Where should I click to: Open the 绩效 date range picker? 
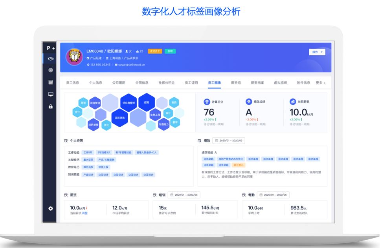[229, 140]
